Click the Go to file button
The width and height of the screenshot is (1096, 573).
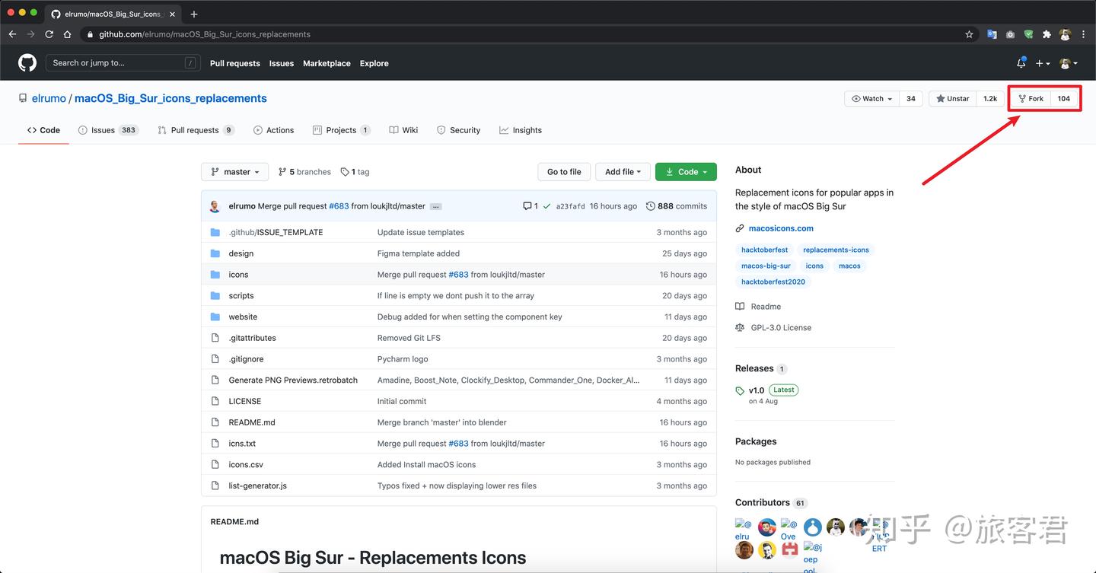(x=564, y=172)
